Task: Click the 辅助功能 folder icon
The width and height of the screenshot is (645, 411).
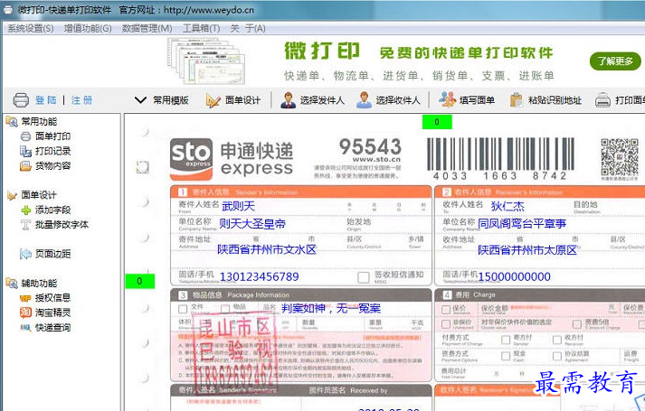Action: click(12, 283)
